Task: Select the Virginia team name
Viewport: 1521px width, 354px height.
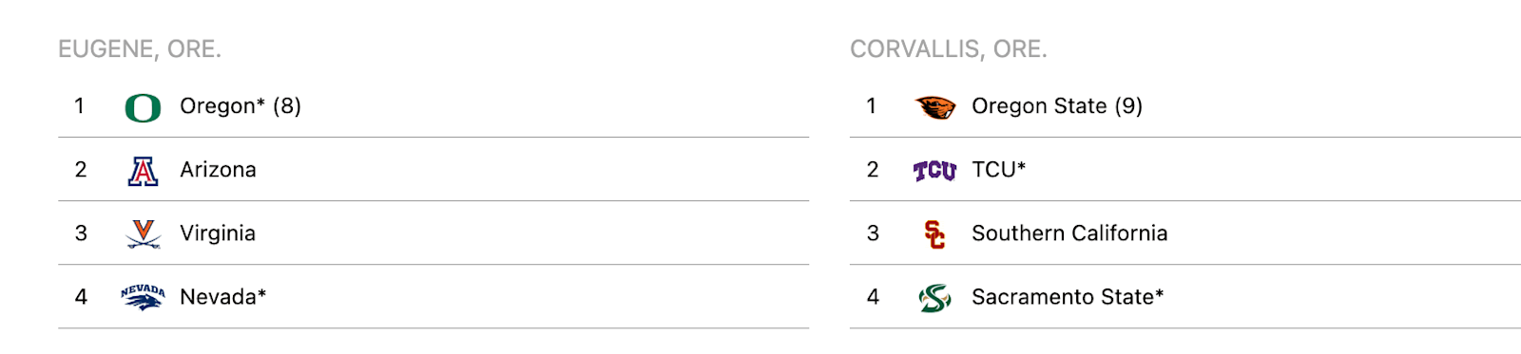Action: 218,233
